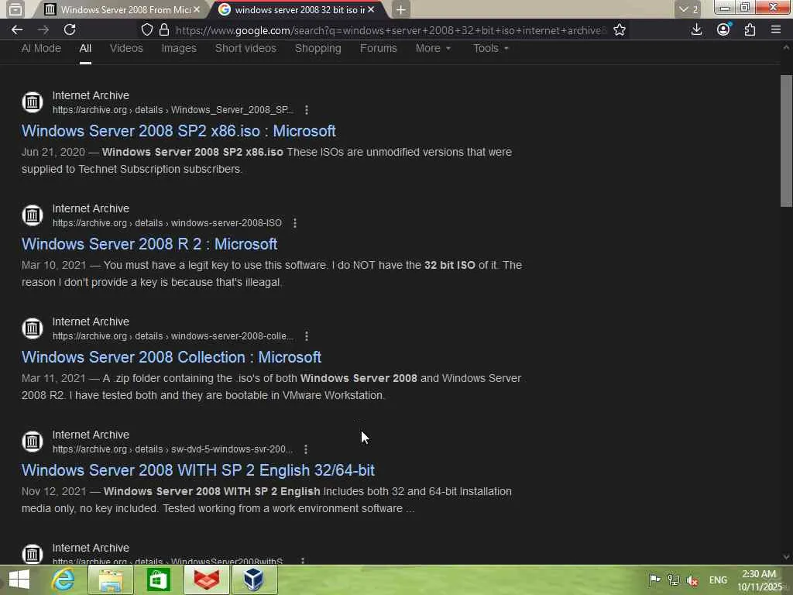Select the All results filter

[85, 49]
